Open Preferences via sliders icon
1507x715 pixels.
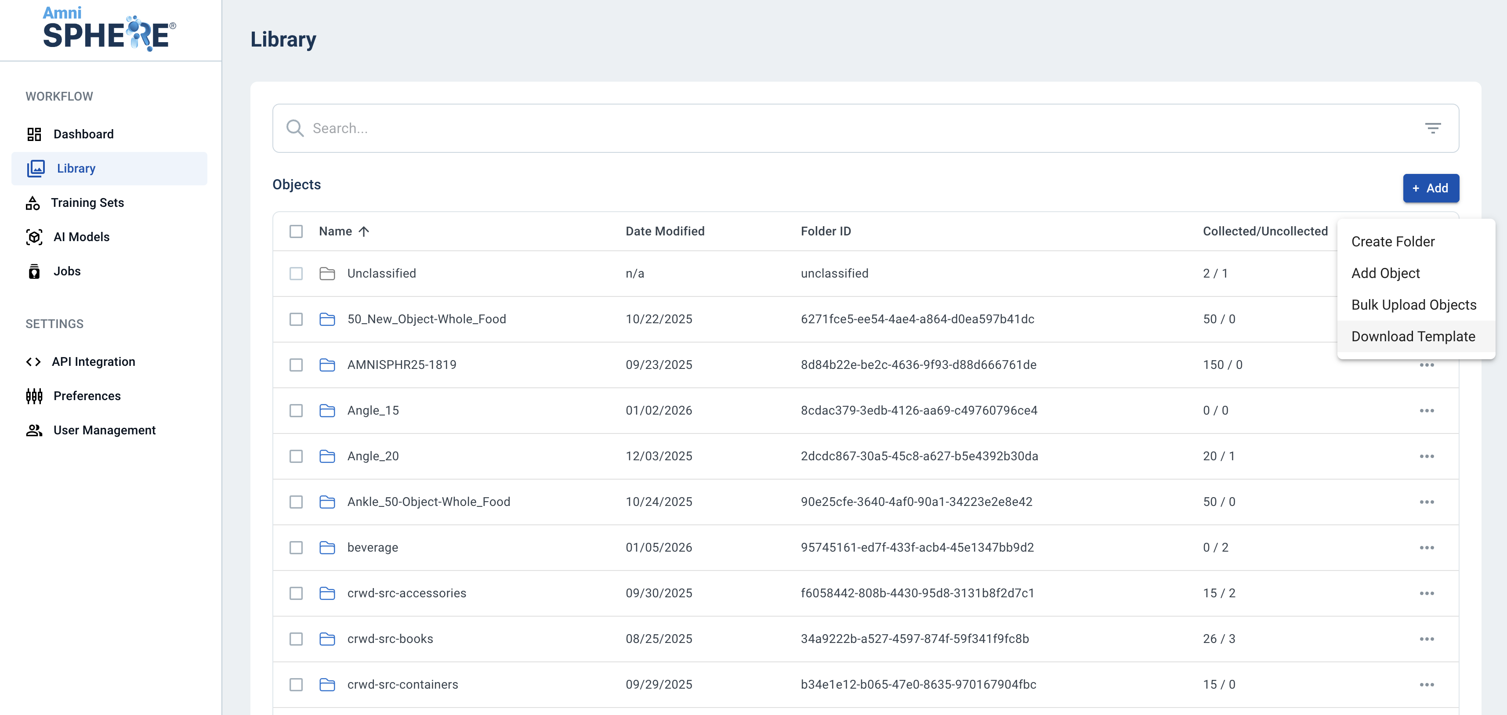[34, 396]
